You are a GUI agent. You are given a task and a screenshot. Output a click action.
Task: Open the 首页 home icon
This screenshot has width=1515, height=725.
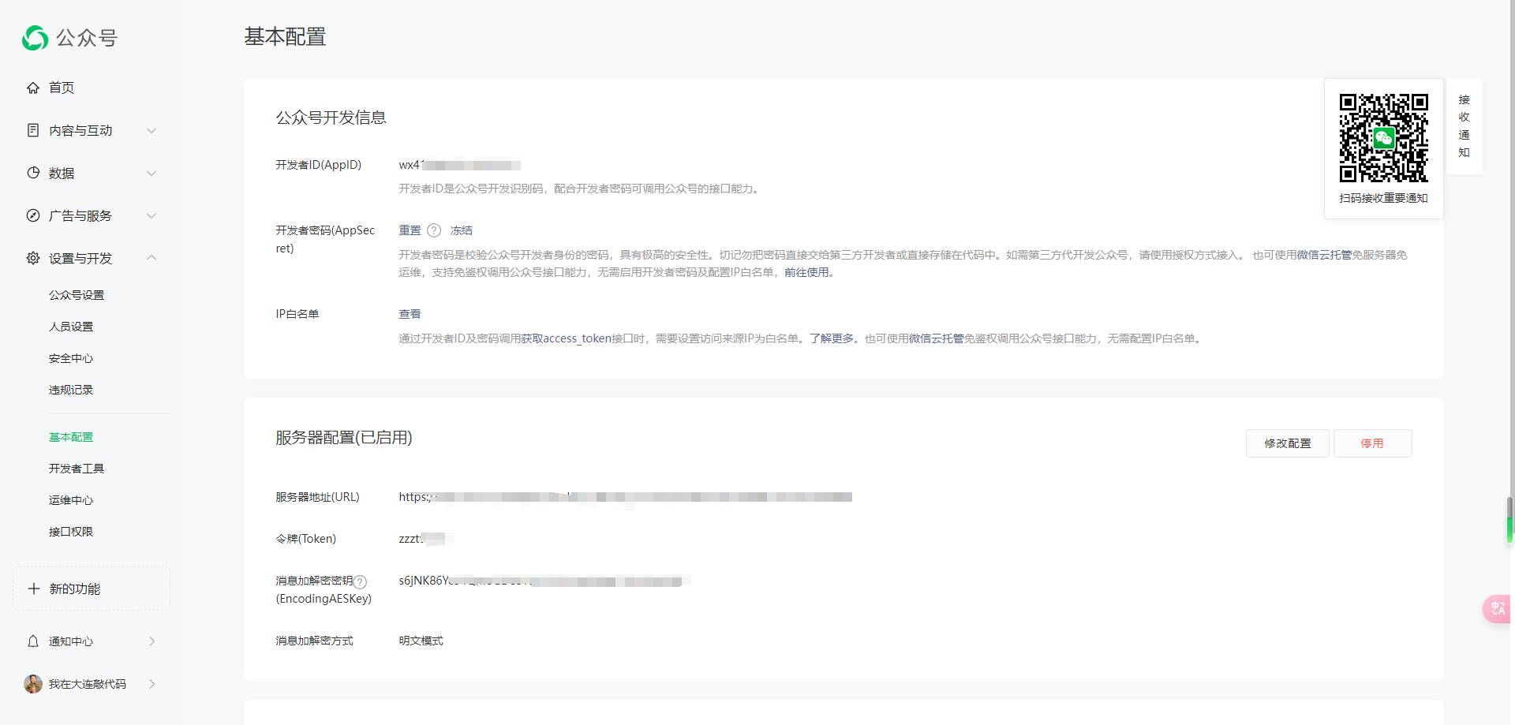[x=33, y=88]
